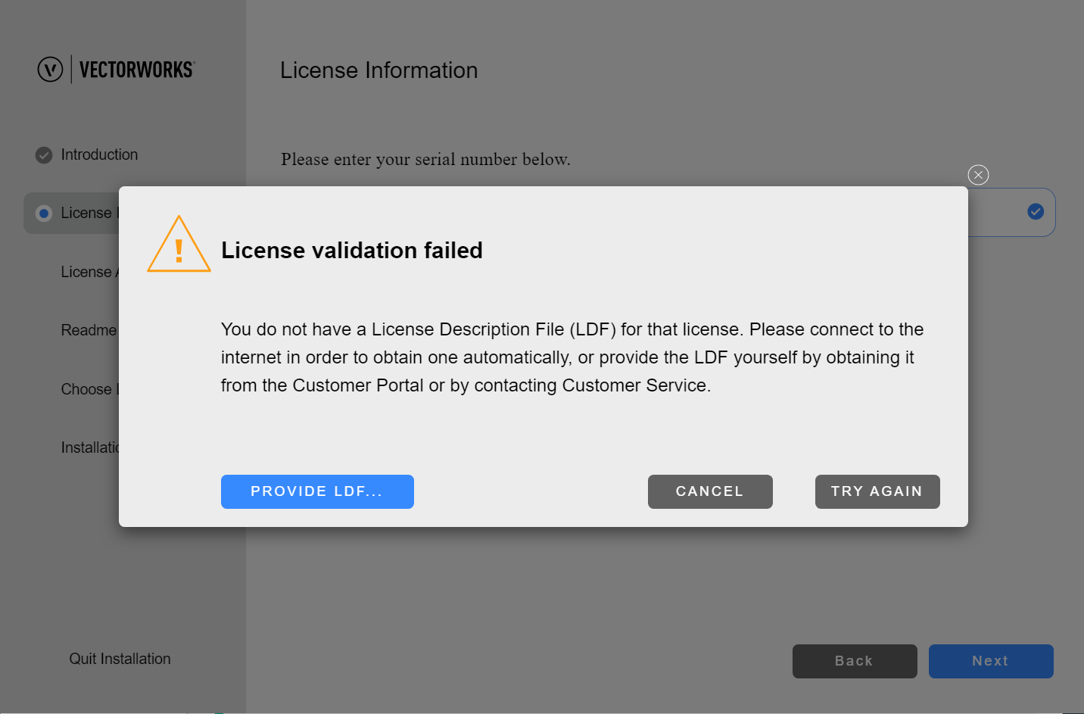1084x714 pixels.
Task: Click the Next button
Action: coord(991,661)
